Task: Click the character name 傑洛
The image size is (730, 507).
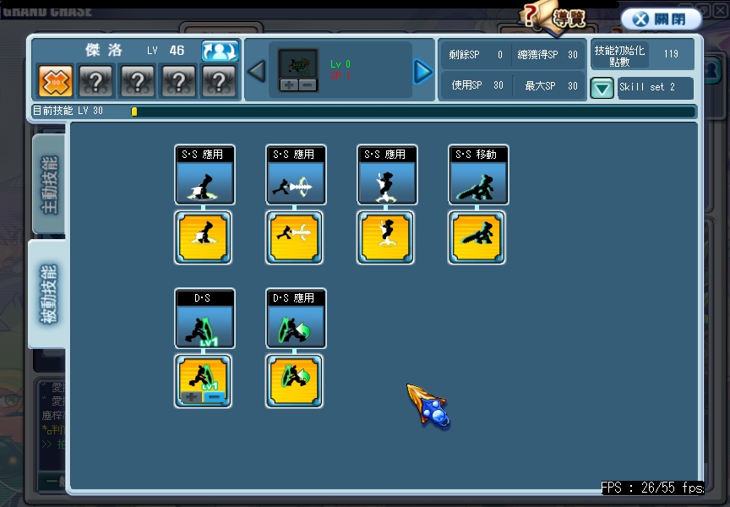Action: click(x=104, y=50)
